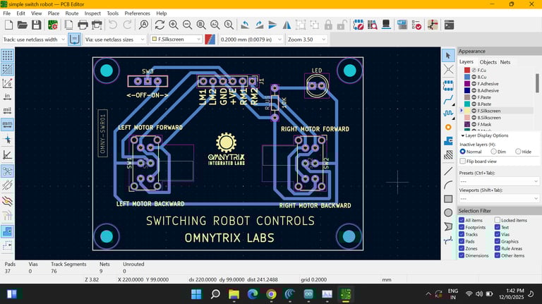Image resolution: width=542 pixels, height=304 pixels.
Task: Hide the F.Adhesive layer eye
Action: tap(474, 84)
